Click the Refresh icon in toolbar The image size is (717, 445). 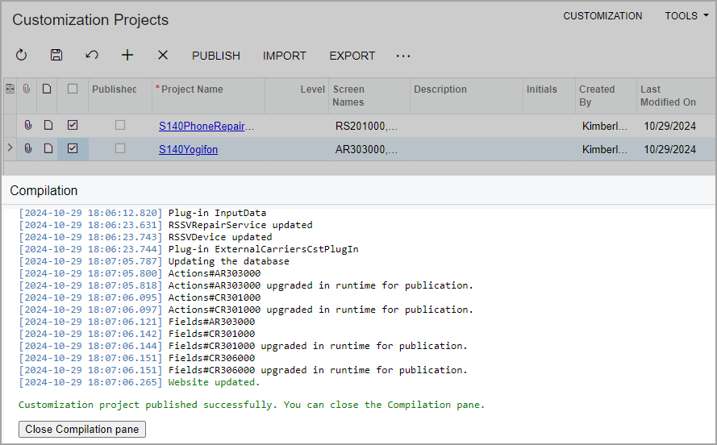pyautogui.click(x=22, y=56)
